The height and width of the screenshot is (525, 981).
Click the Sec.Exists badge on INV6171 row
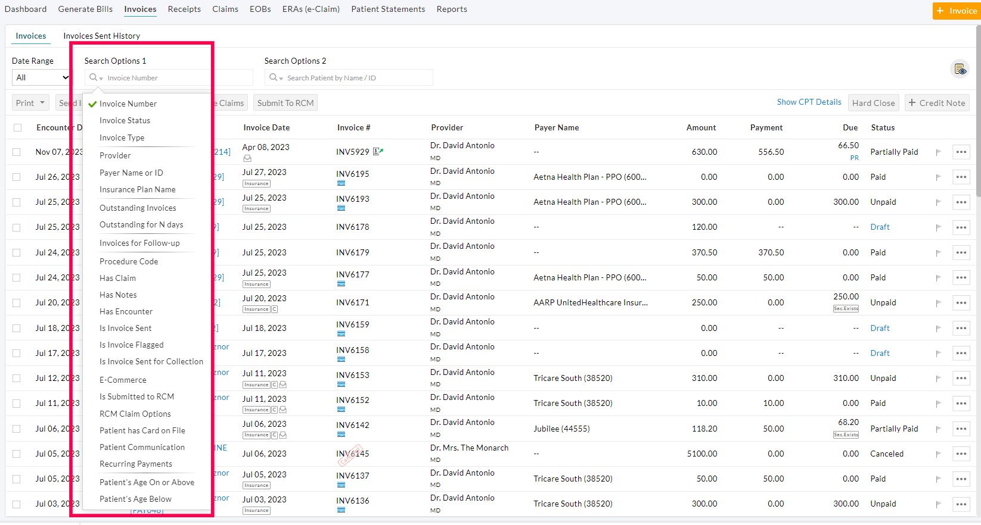click(846, 308)
